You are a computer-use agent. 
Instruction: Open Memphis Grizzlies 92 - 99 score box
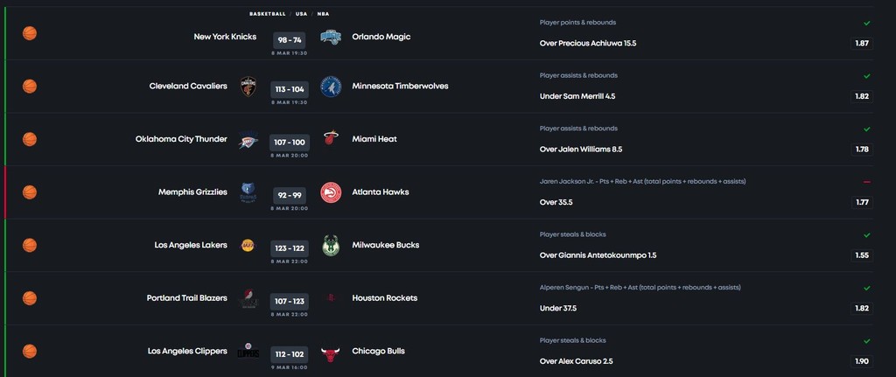click(x=290, y=195)
